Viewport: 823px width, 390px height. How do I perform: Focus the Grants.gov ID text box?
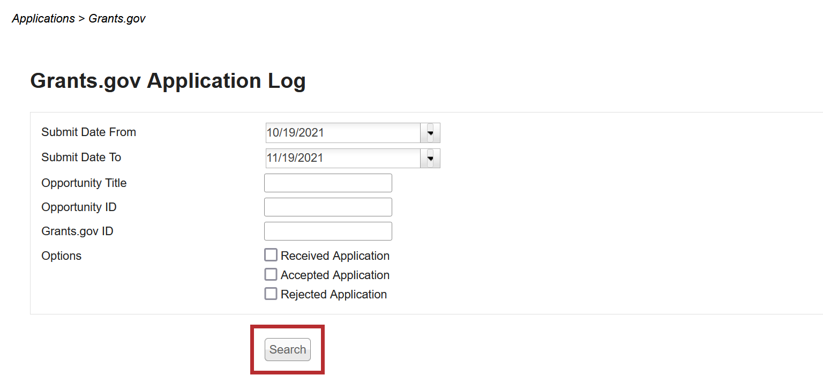click(x=328, y=231)
